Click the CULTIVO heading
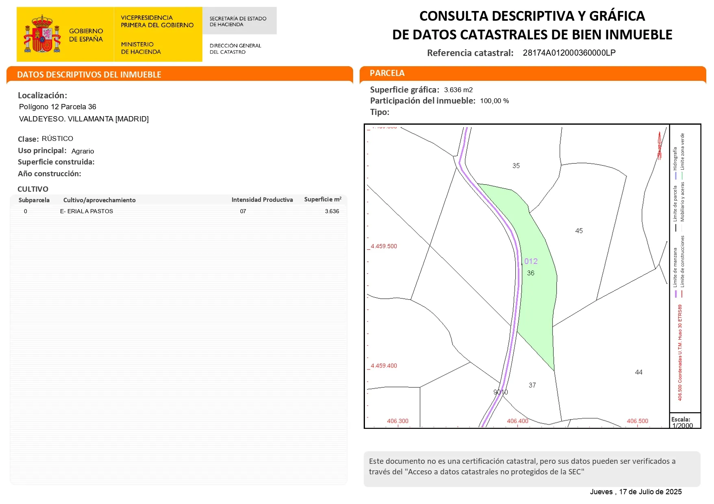Image resolution: width=714 pixels, height=504 pixels. (x=33, y=189)
